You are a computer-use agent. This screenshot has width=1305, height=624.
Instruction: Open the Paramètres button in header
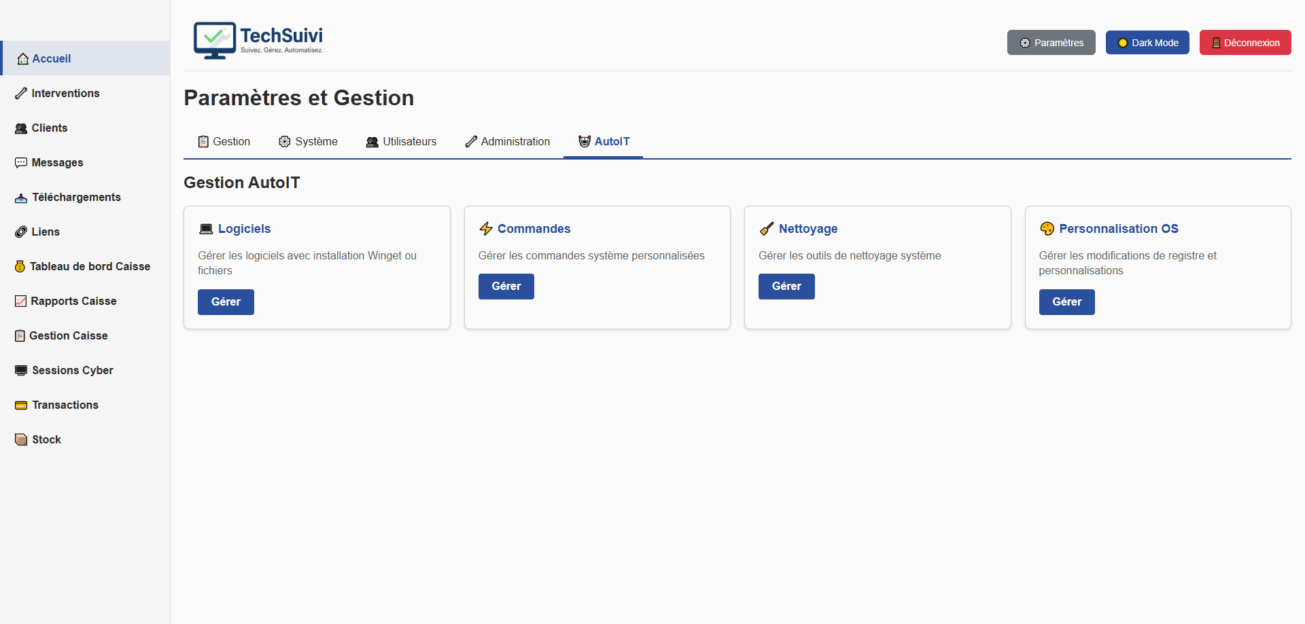coord(1051,43)
